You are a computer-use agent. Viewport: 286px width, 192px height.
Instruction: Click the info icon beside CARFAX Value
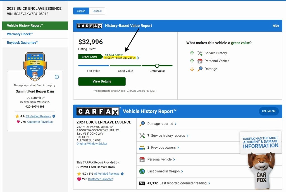[x=137, y=58]
